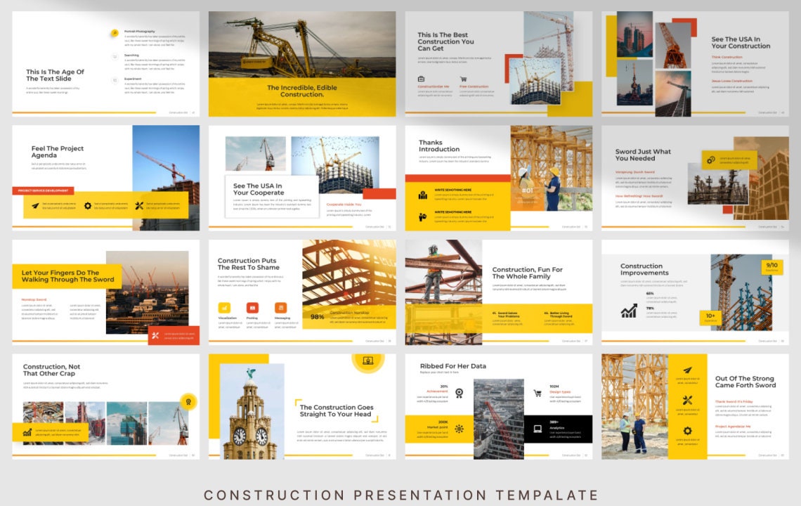
Task: Click the paper plane icon on the Agenda slide
Action: [35, 205]
